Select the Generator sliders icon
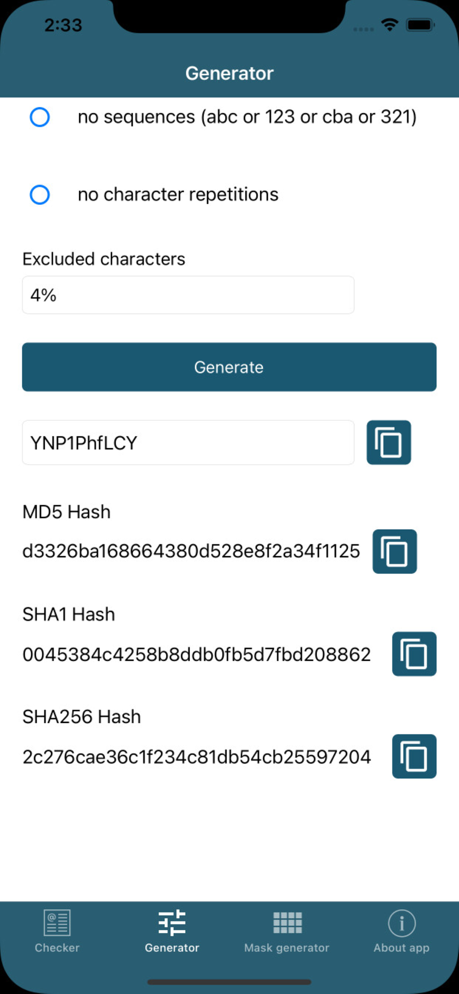This screenshot has width=459, height=994. pyautogui.click(x=172, y=923)
